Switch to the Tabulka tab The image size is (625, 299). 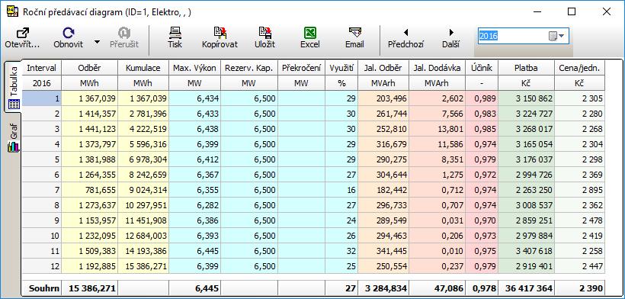point(14,88)
